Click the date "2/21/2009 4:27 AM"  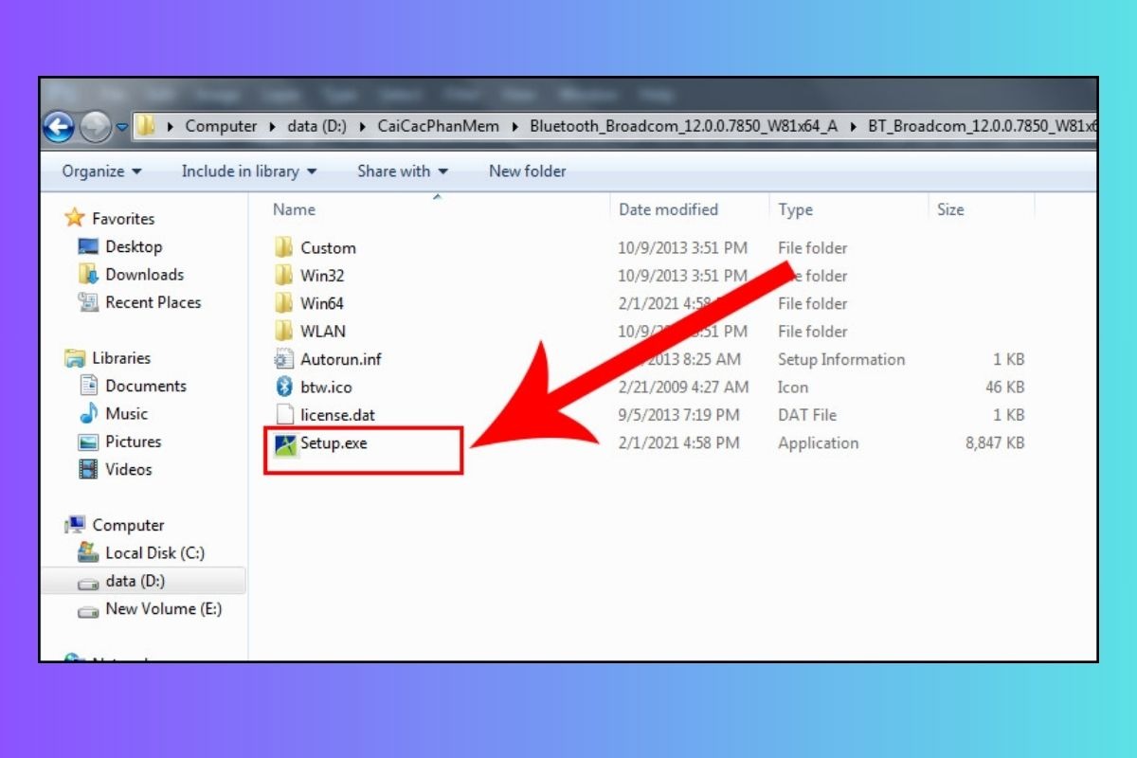point(683,387)
